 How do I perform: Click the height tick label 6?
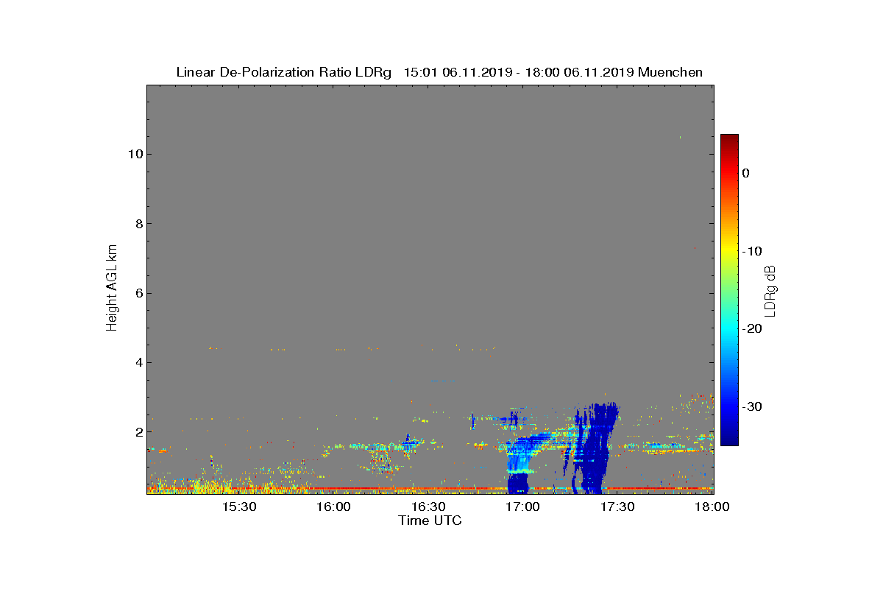138,293
